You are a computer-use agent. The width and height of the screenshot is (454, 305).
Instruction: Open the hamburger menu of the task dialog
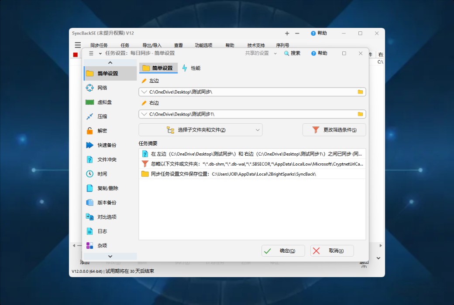pos(91,53)
